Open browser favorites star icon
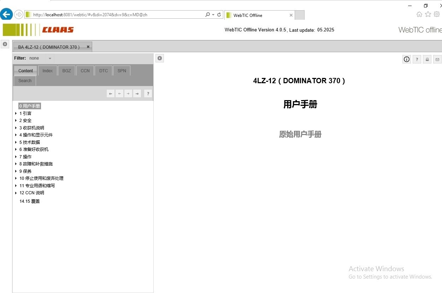The image size is (442, 293). [428, 14]
